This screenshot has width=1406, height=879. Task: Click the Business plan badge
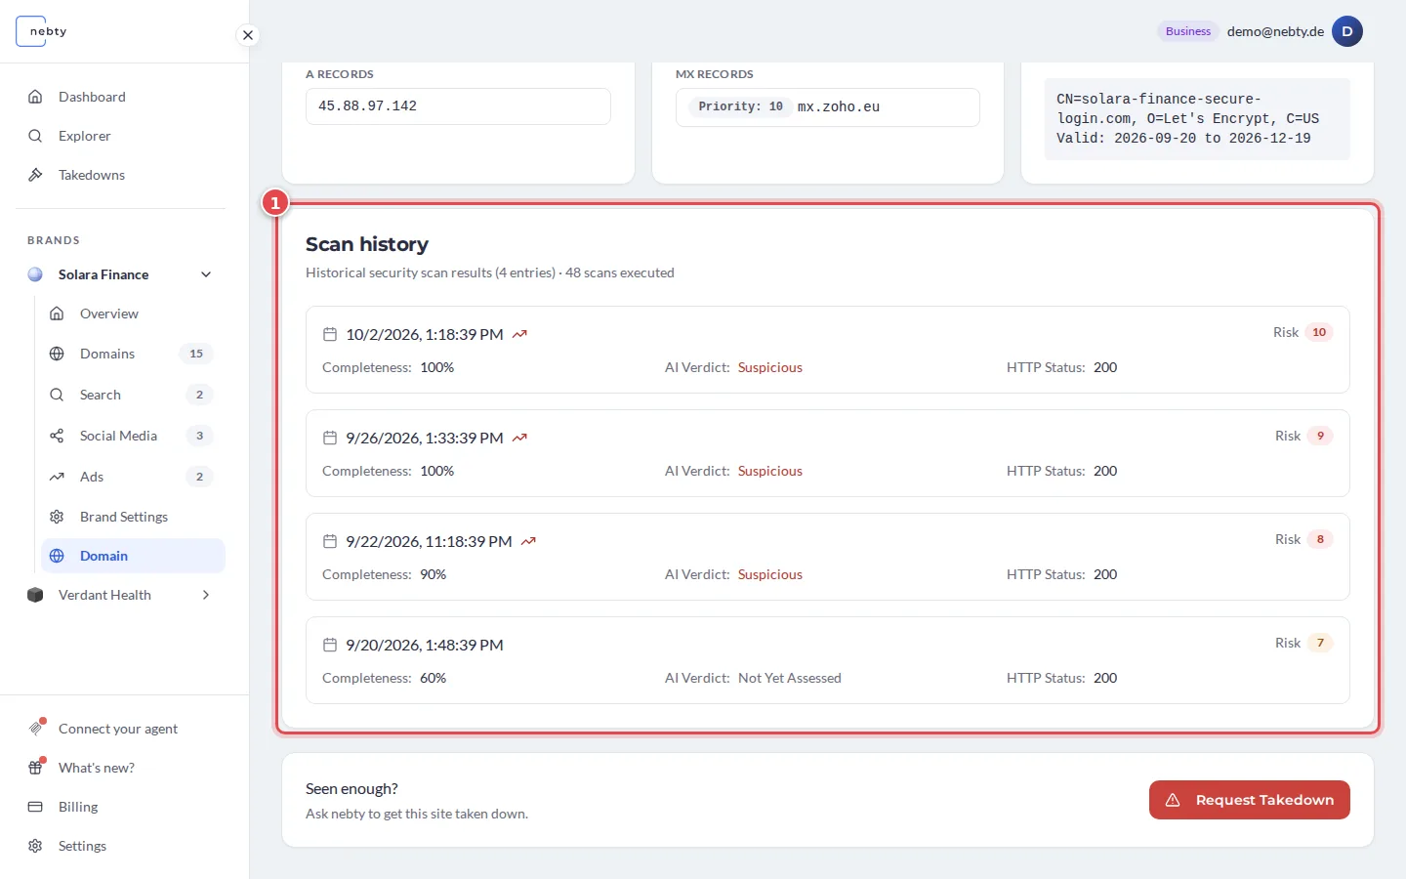(x=1188, y=31)
